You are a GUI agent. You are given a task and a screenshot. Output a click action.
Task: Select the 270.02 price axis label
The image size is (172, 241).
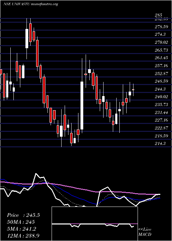click(x=162, y=42)
